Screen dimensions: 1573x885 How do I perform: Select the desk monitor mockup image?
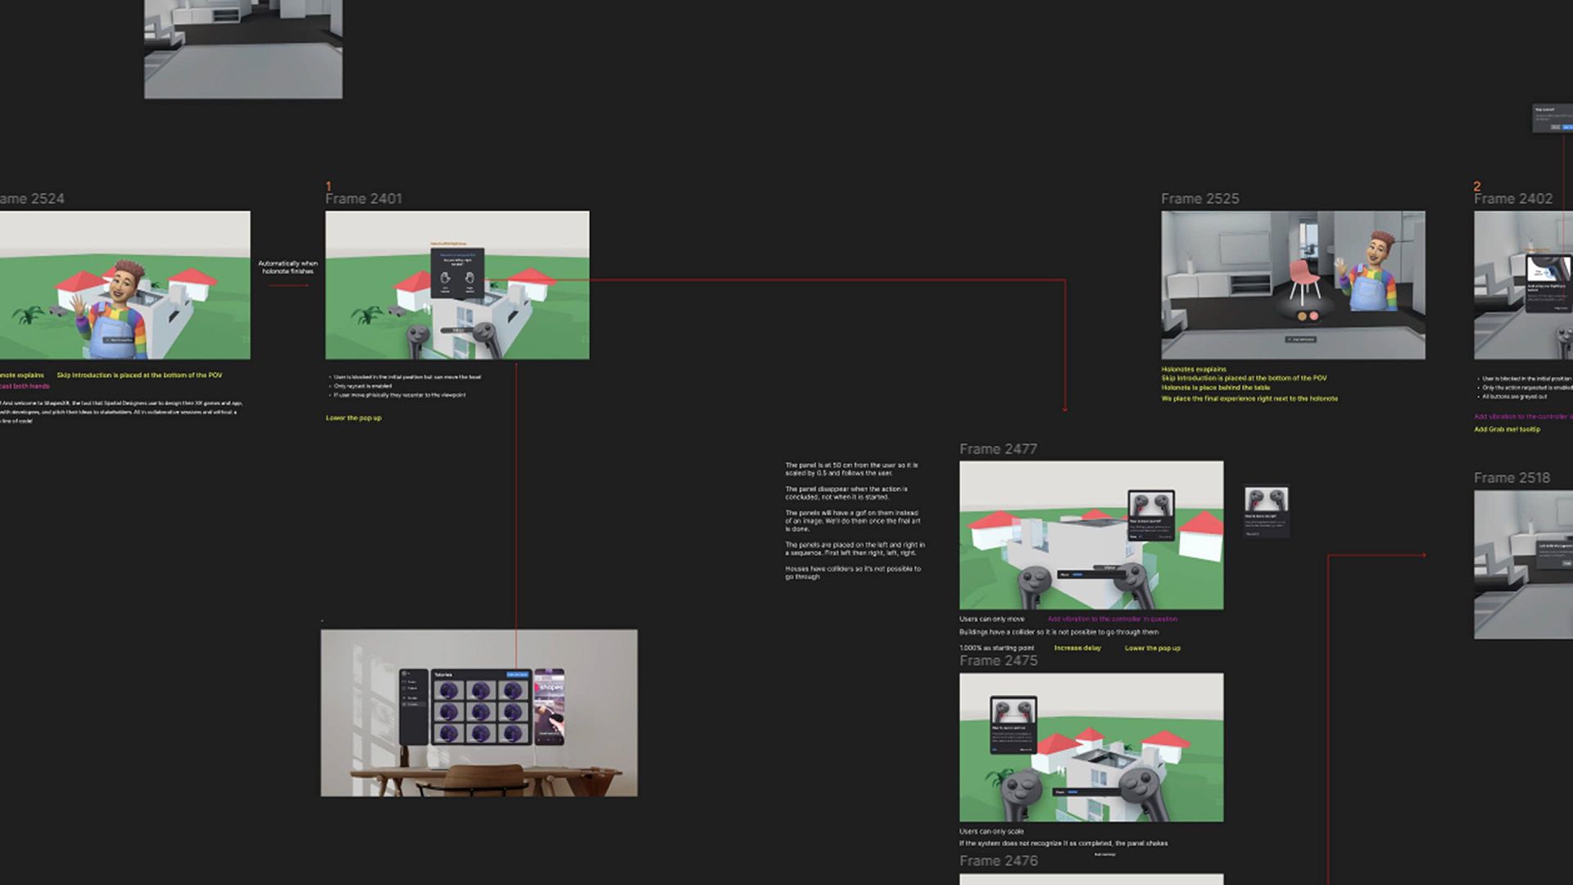click(479, 713)
